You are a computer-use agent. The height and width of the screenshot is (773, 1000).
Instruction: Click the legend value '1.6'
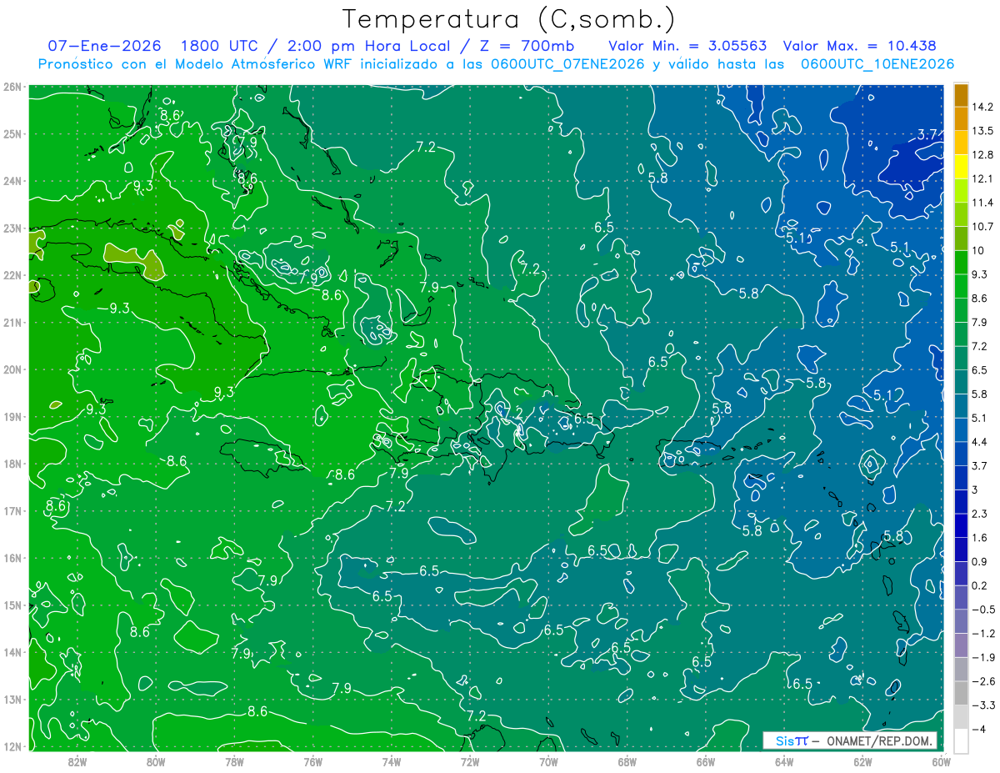[980, 537]
